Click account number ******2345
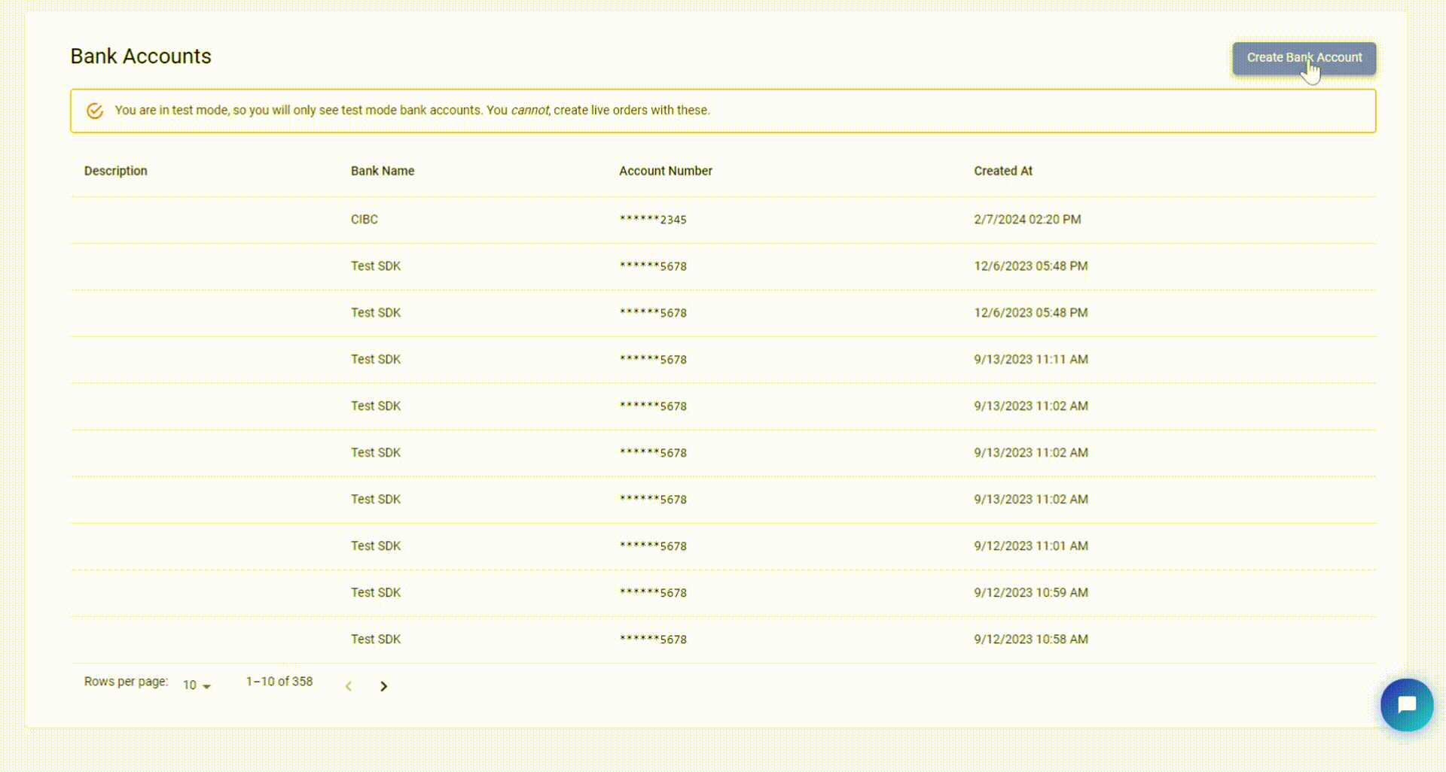The image size is (1446, 772). [x=653, y=220]
